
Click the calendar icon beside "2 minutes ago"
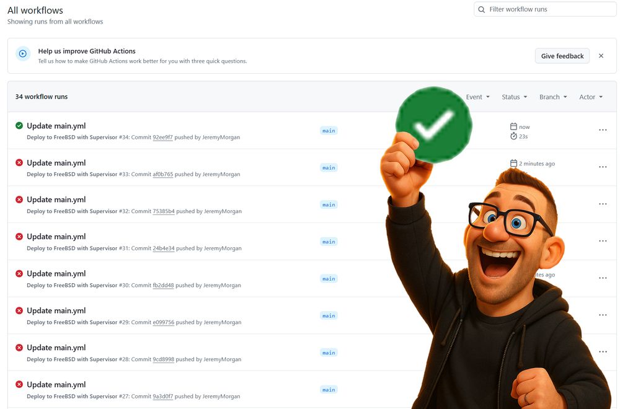(513, 163)
